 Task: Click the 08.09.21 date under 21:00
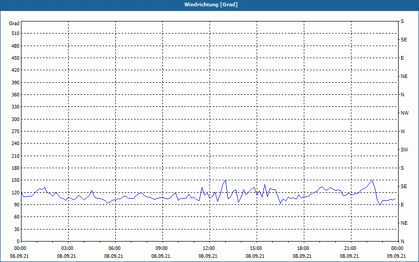[349, 256]
